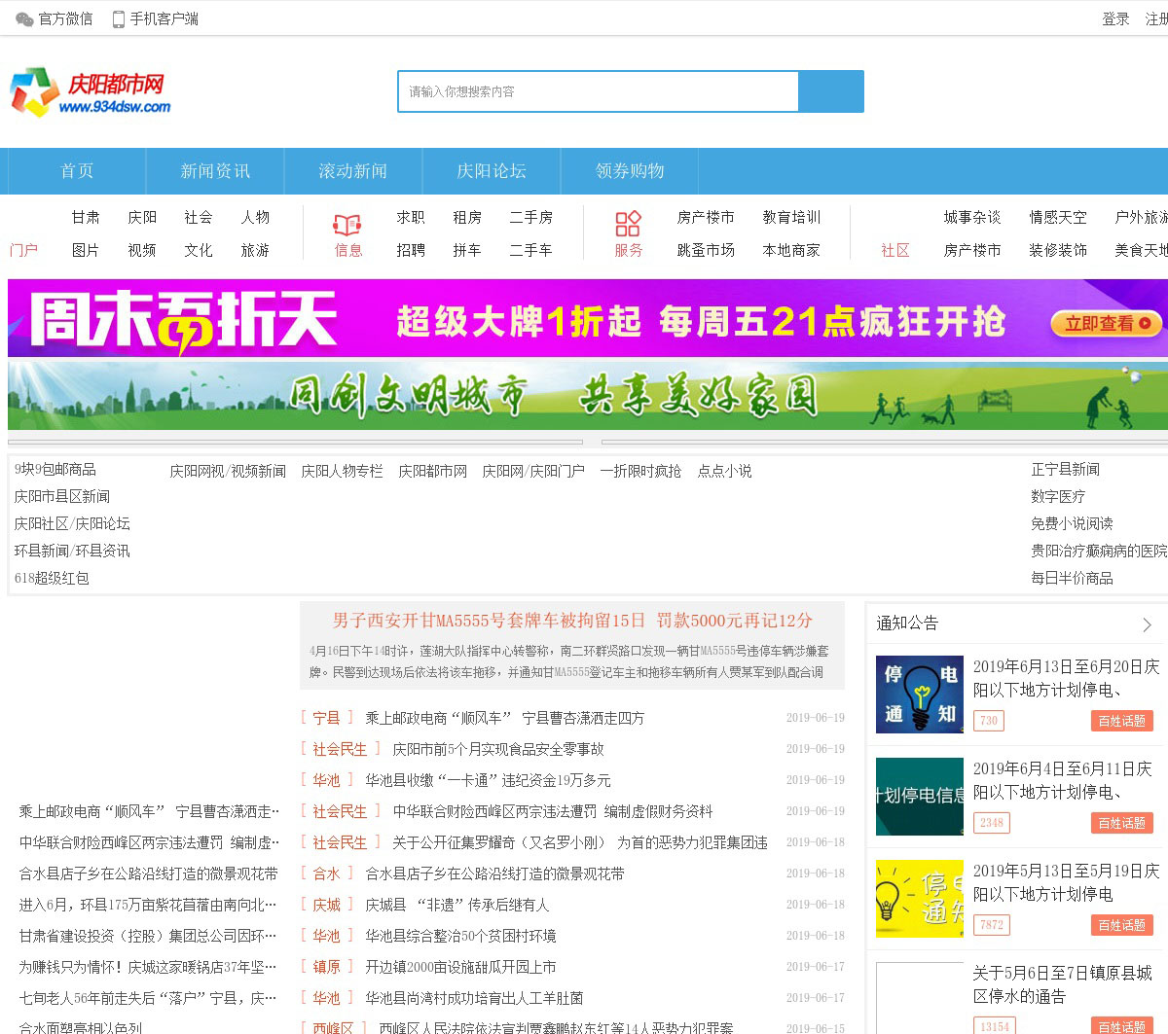Click the WeChat icon for 官方微信
This screenshot has height=1034, width=1168.
pyautogui.click(x=24, y=19)
